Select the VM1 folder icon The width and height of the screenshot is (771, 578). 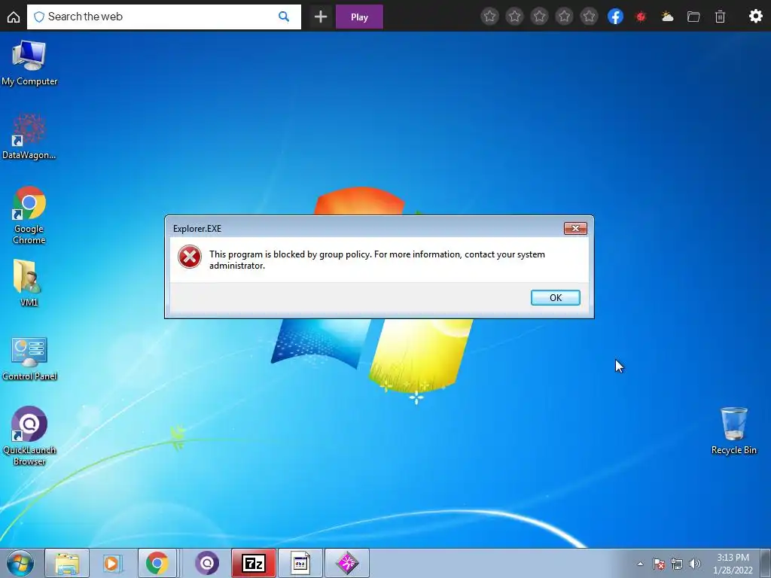click(x=29, y=283)
